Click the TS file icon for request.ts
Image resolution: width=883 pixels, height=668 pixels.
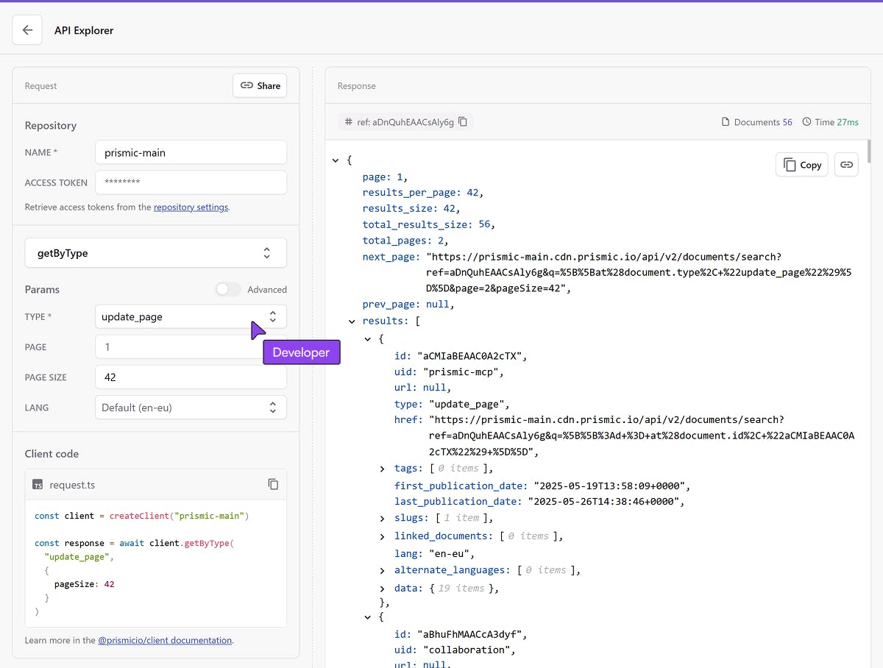(x=38, y=485)
